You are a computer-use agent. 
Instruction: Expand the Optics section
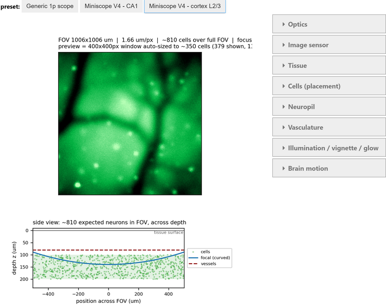(x=329, y=24)
